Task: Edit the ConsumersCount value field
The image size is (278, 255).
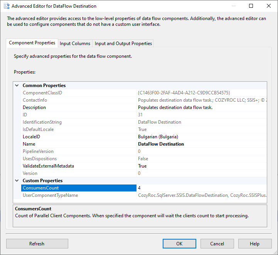Action: point(200,188)
